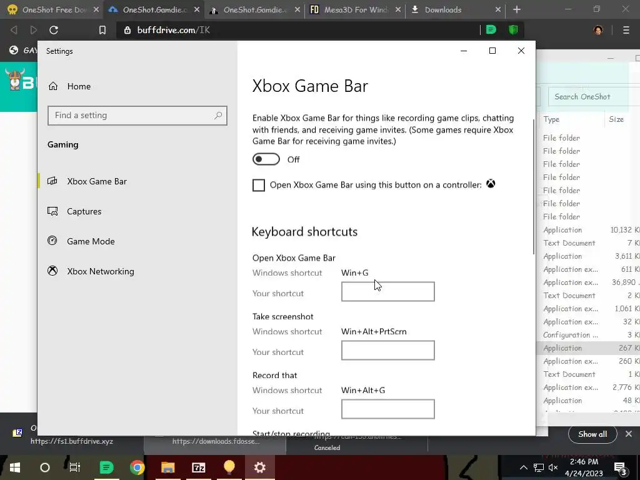Click the Settings page vertical scrollbar
This screenshot has height=480, width=640.
point(533,186)
